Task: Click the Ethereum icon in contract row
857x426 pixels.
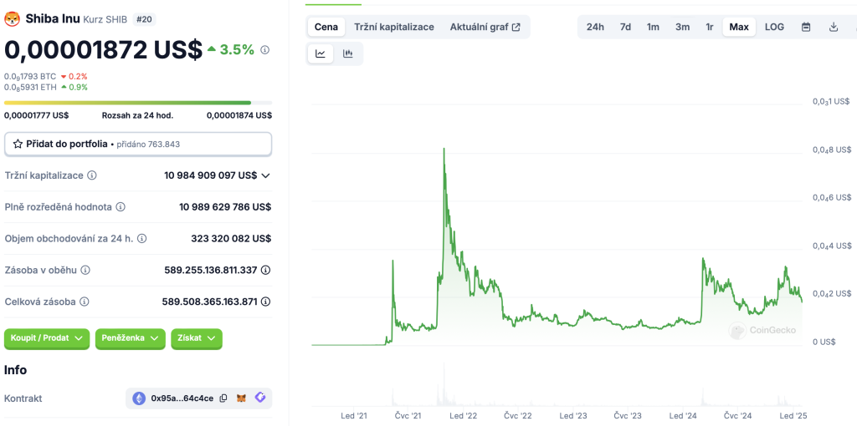Action: click(140, 398)
